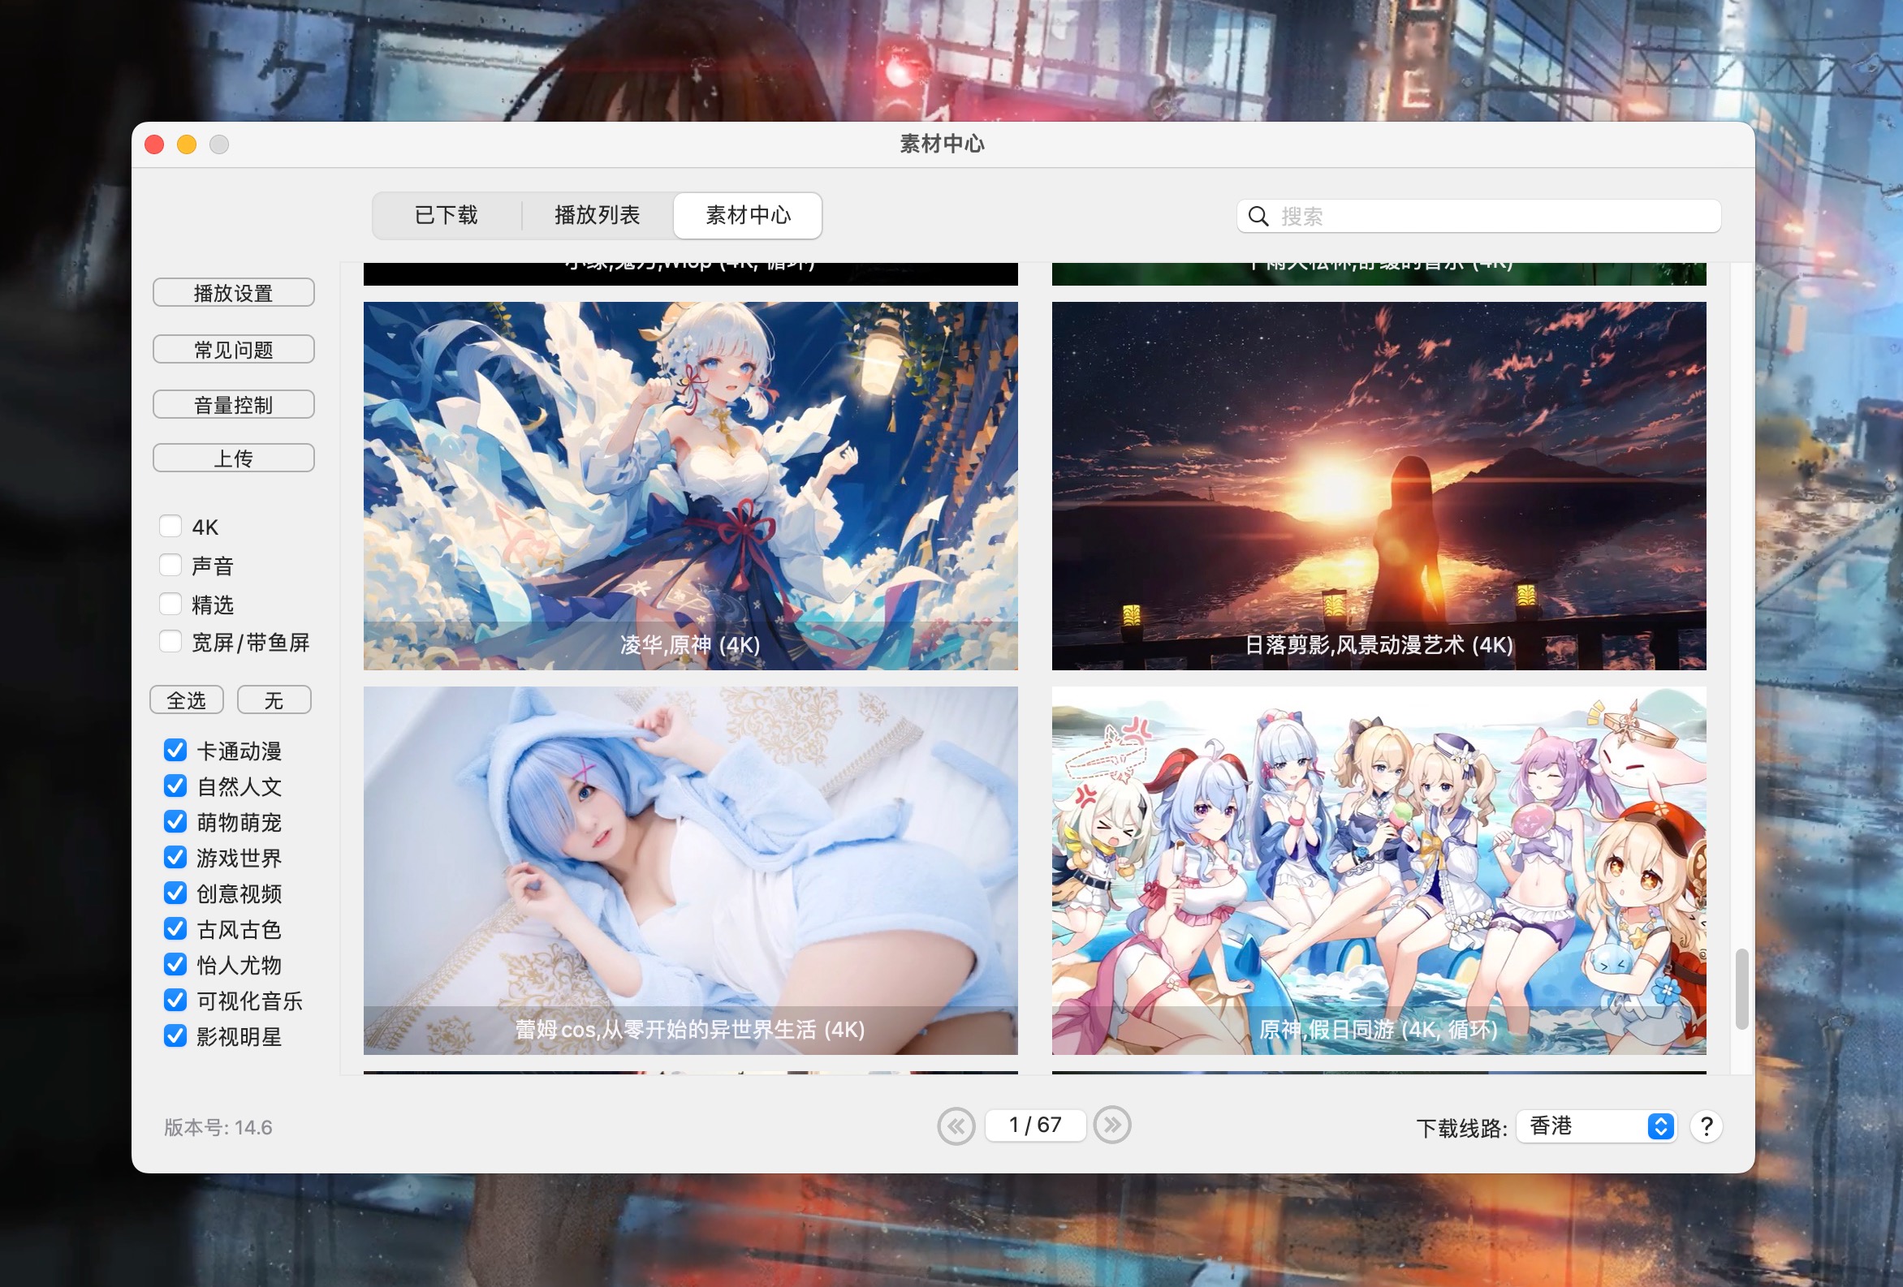Screen dimensions: 1903x1287
Task: Click the search magnifier icon
Action: pos(1258,216)
